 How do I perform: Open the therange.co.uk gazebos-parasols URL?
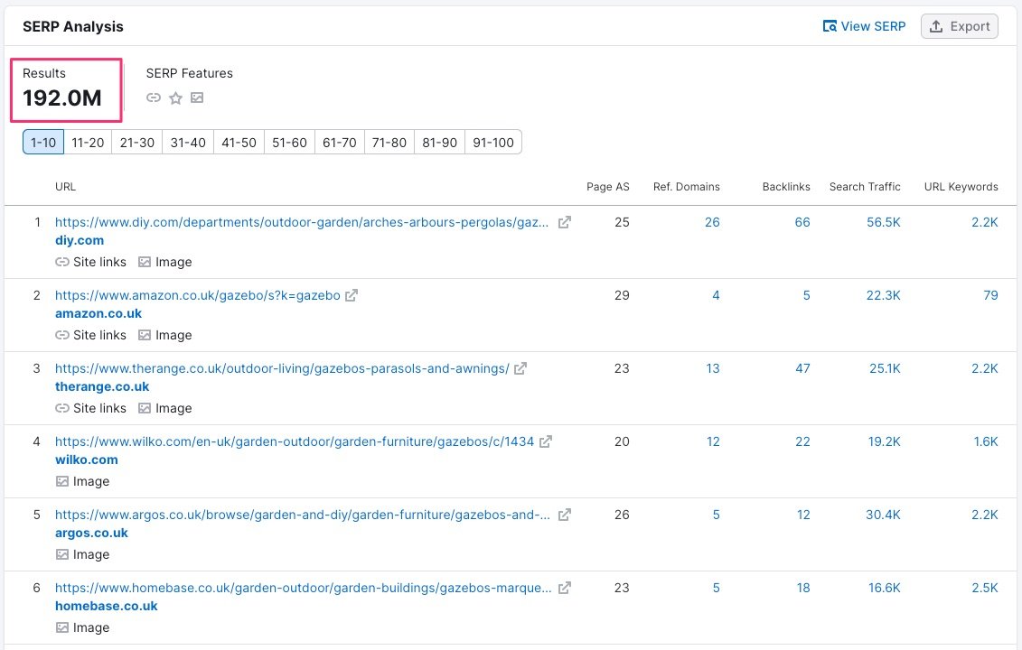282,368
